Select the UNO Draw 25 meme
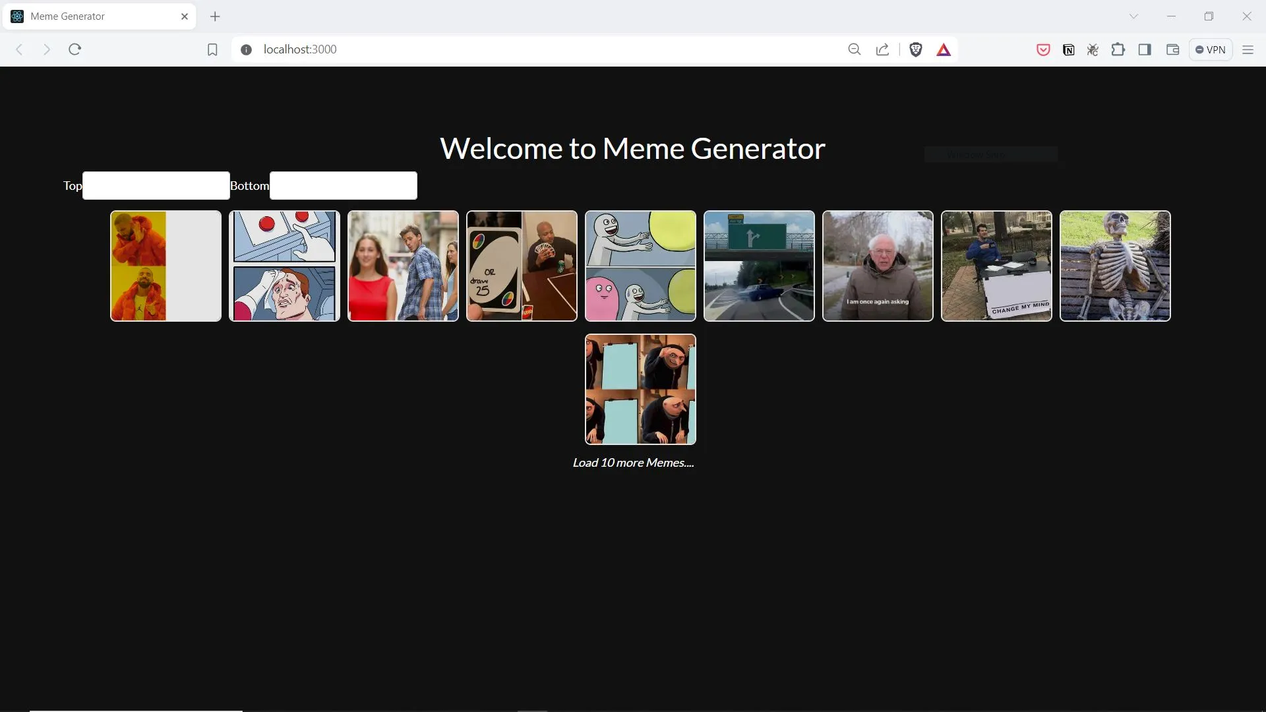The height and width of the screenshot is (712, 1266). 522,266
